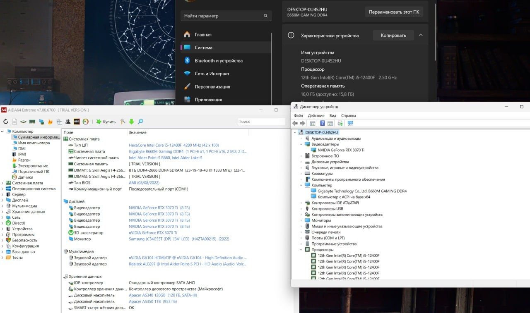This screenshot has height=313, width=530.
Task: Collapse Видеоадаптеры category in Device Manager
Action: 301,144
